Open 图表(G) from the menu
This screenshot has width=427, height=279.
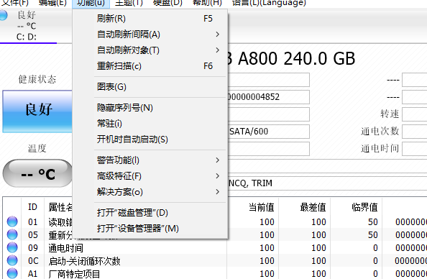point(150,87)
